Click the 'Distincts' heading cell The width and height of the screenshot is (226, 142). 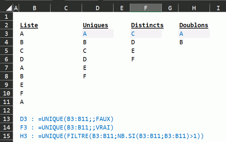click(147, 25)
